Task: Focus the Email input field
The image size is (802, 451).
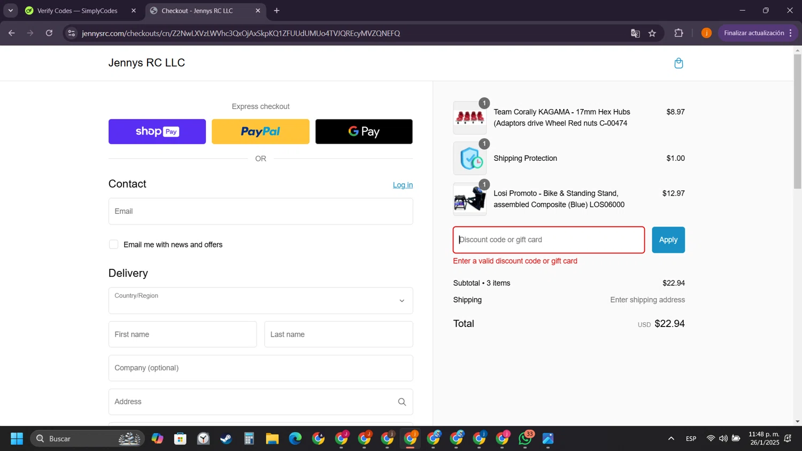Action: click(x=260, y=211)
